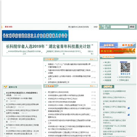The image size is (137, 137).
Task: Select the 工作动态 section tab
Action: (49, 86)
